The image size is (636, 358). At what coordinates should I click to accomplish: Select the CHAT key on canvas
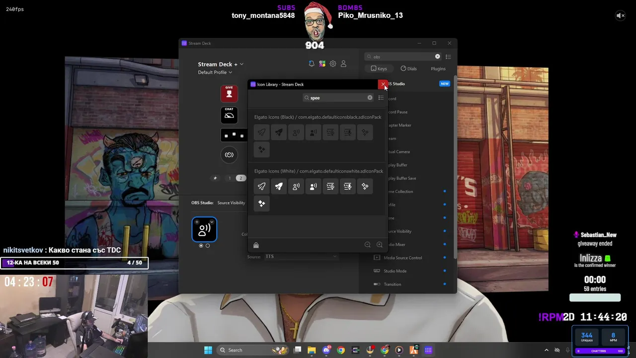[x=229, y=115]
